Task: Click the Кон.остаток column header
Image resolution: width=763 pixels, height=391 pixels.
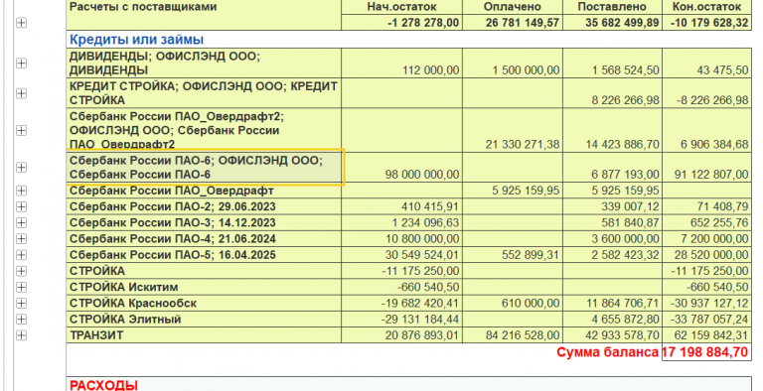Action: [x=706, y=7]
